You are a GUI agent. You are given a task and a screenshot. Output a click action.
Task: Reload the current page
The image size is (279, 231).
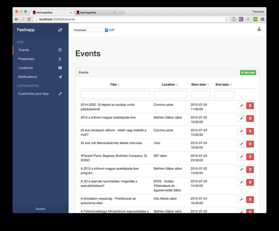tap(29, 19)
